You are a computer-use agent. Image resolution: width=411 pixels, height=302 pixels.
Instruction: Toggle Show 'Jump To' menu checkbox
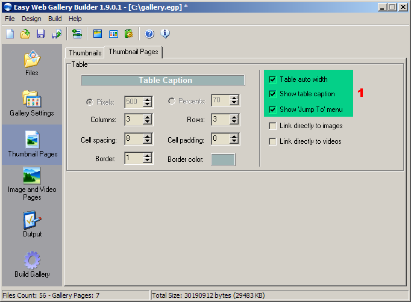272,109
